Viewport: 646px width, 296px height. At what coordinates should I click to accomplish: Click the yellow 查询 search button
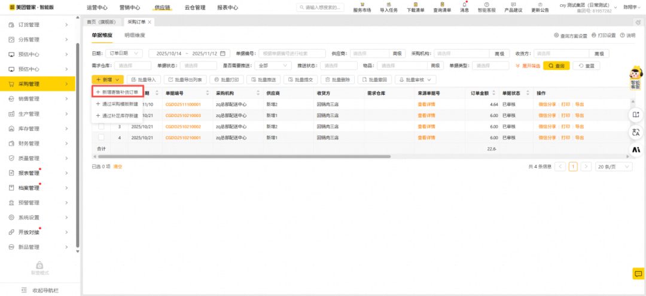point(556,66)
